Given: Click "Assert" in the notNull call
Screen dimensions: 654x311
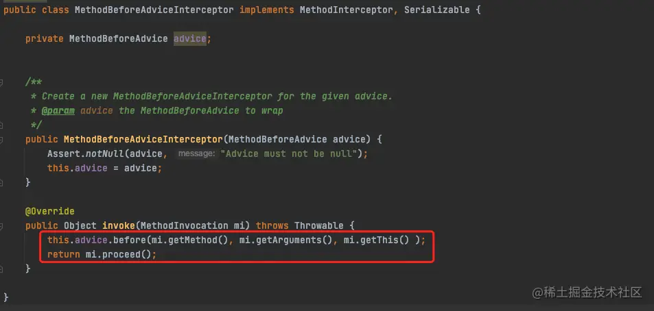Looking at the screenshot, I should (63, 153).
